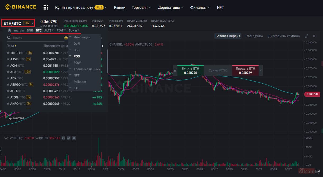The image size is (323, 177).
Task: Close the quick buy/sell order widget
Action: [261, 70]
